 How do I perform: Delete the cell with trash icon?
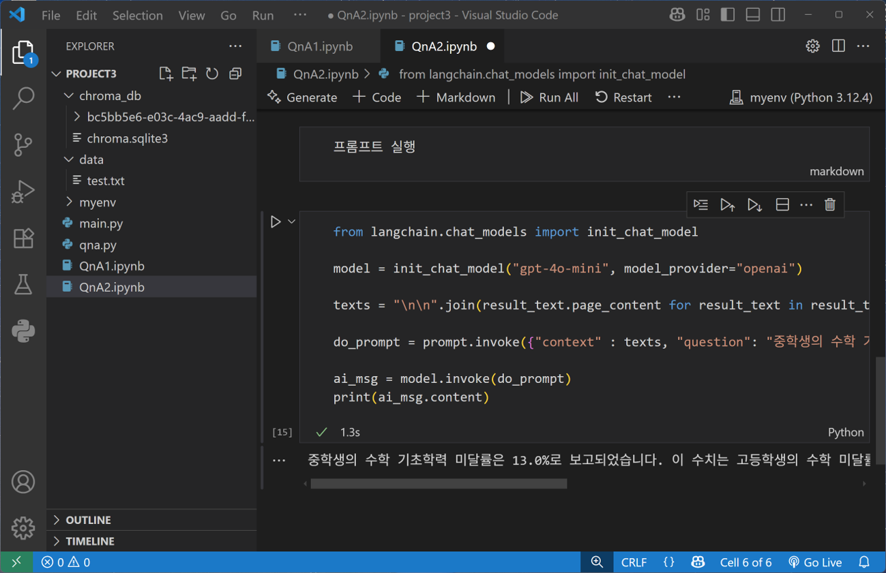(830, 204)
